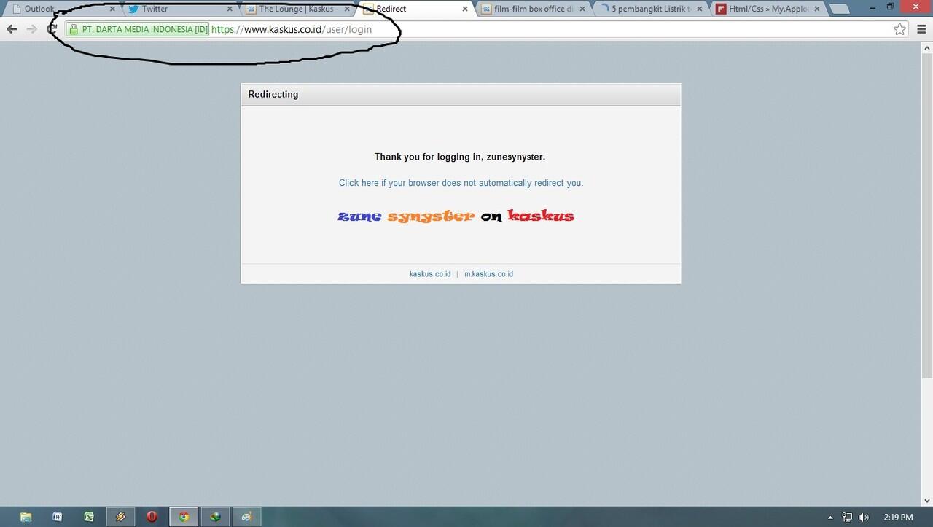Open File Explorer from the taskbar
Screen dimensions: 933x527
[26, 517]
